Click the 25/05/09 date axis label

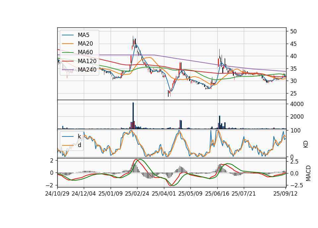click(190, 194)
